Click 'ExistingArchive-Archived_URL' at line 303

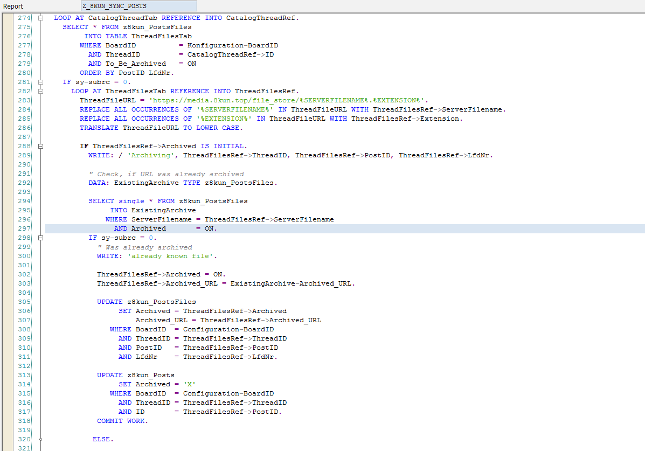click(x=290, y=284)
